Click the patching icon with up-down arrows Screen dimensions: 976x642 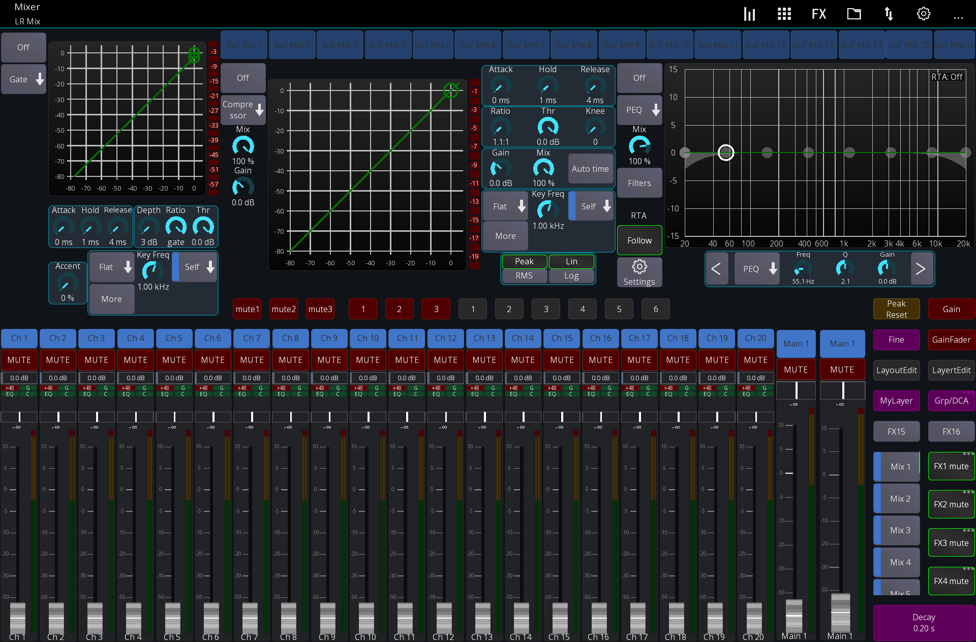889,14
